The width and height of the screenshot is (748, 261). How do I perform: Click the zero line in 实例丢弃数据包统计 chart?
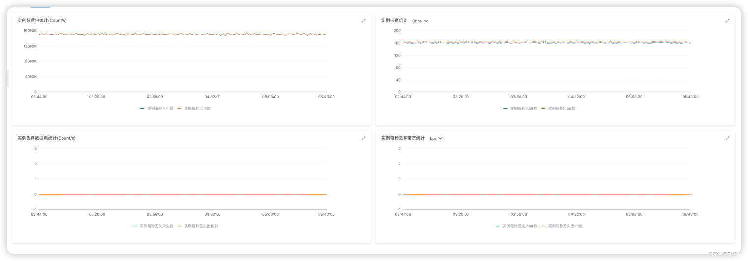(x=183, y=194)
